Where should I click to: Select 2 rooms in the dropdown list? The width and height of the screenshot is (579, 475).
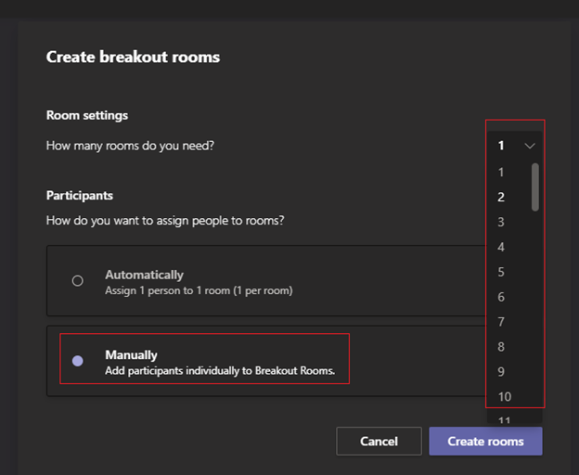click(x=501, y=197)
